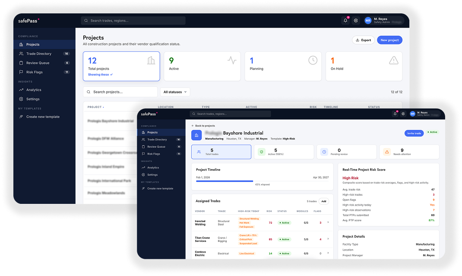Screen dimensions: 462x276
Task: Click the green shield icon on the Active trades card
Action: (x=261, y=152)
